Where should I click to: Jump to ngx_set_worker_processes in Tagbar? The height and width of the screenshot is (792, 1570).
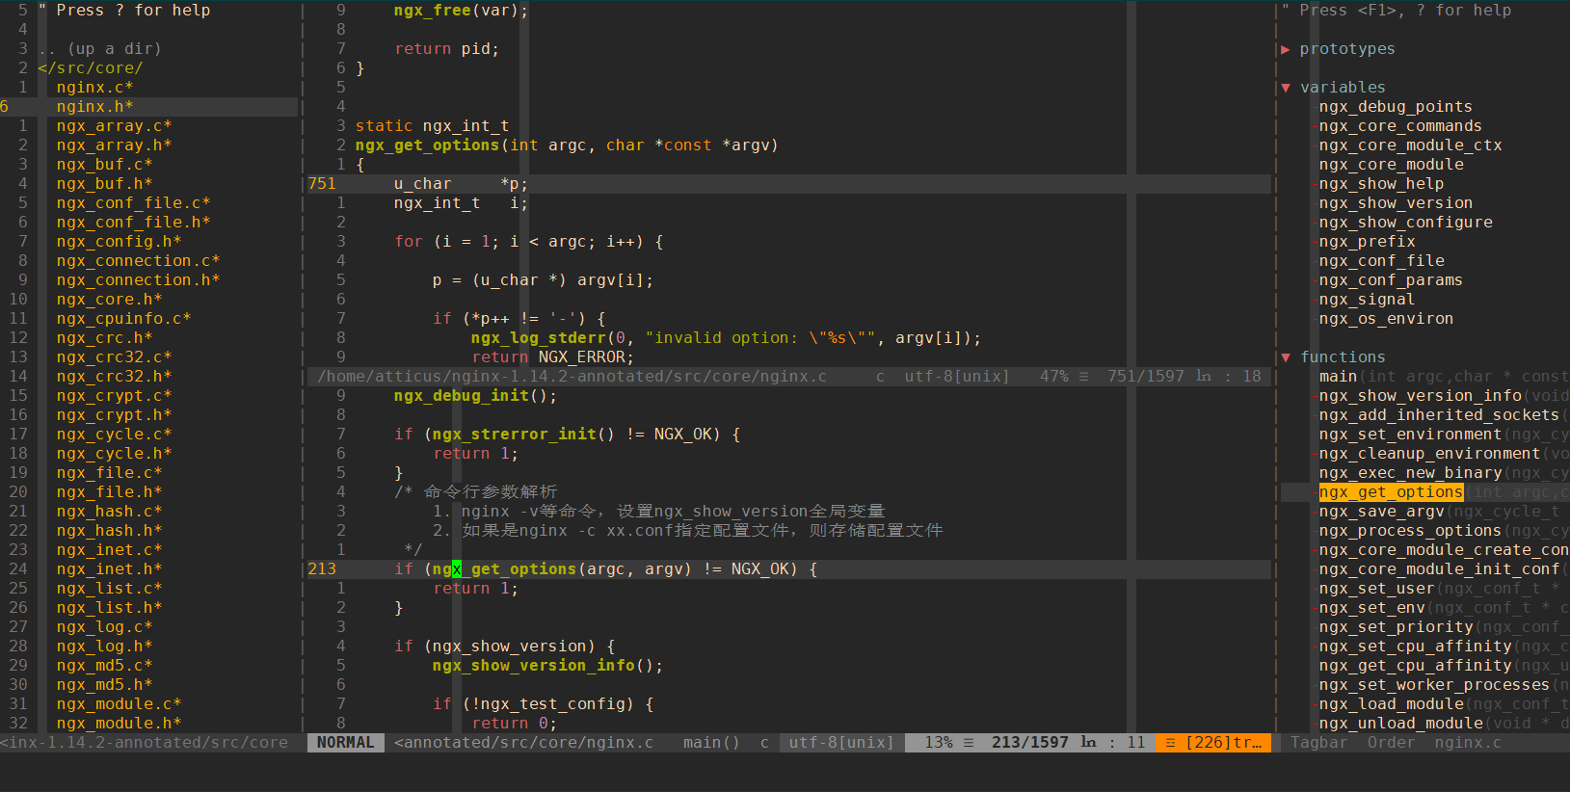click(1434, 685)
